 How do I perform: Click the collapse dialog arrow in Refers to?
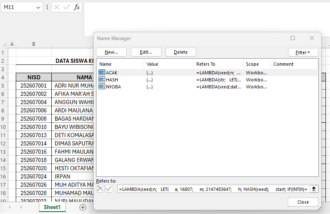point(314,189)
